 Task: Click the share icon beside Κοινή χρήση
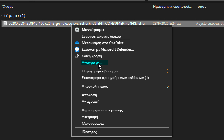coord(77,56)
